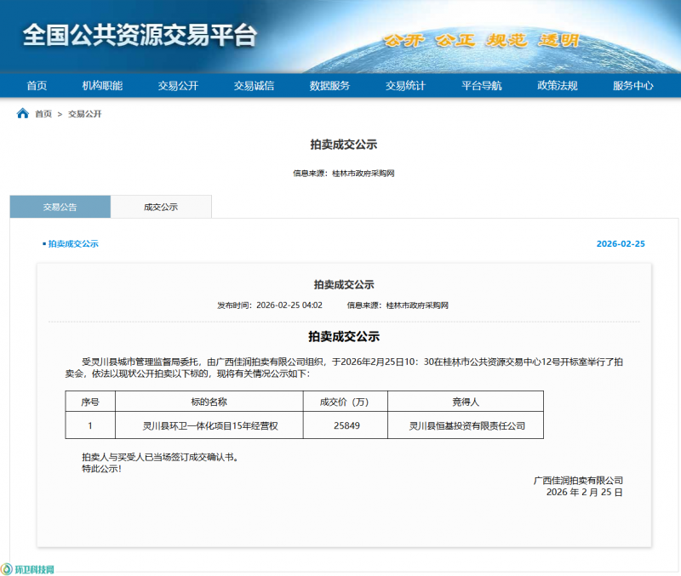681x576 pixels.
Task: Go to 交易诚信 in navigation bar
Action: pyautogui.click(x=254, y=86)
